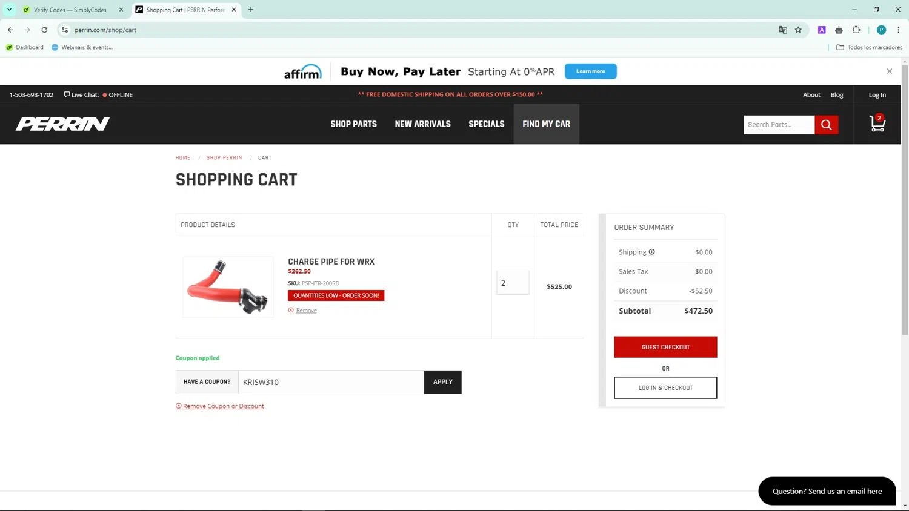The image size is (909, 511).
Task: Open SPECIALS menu
Action: (x=487, y=124)
